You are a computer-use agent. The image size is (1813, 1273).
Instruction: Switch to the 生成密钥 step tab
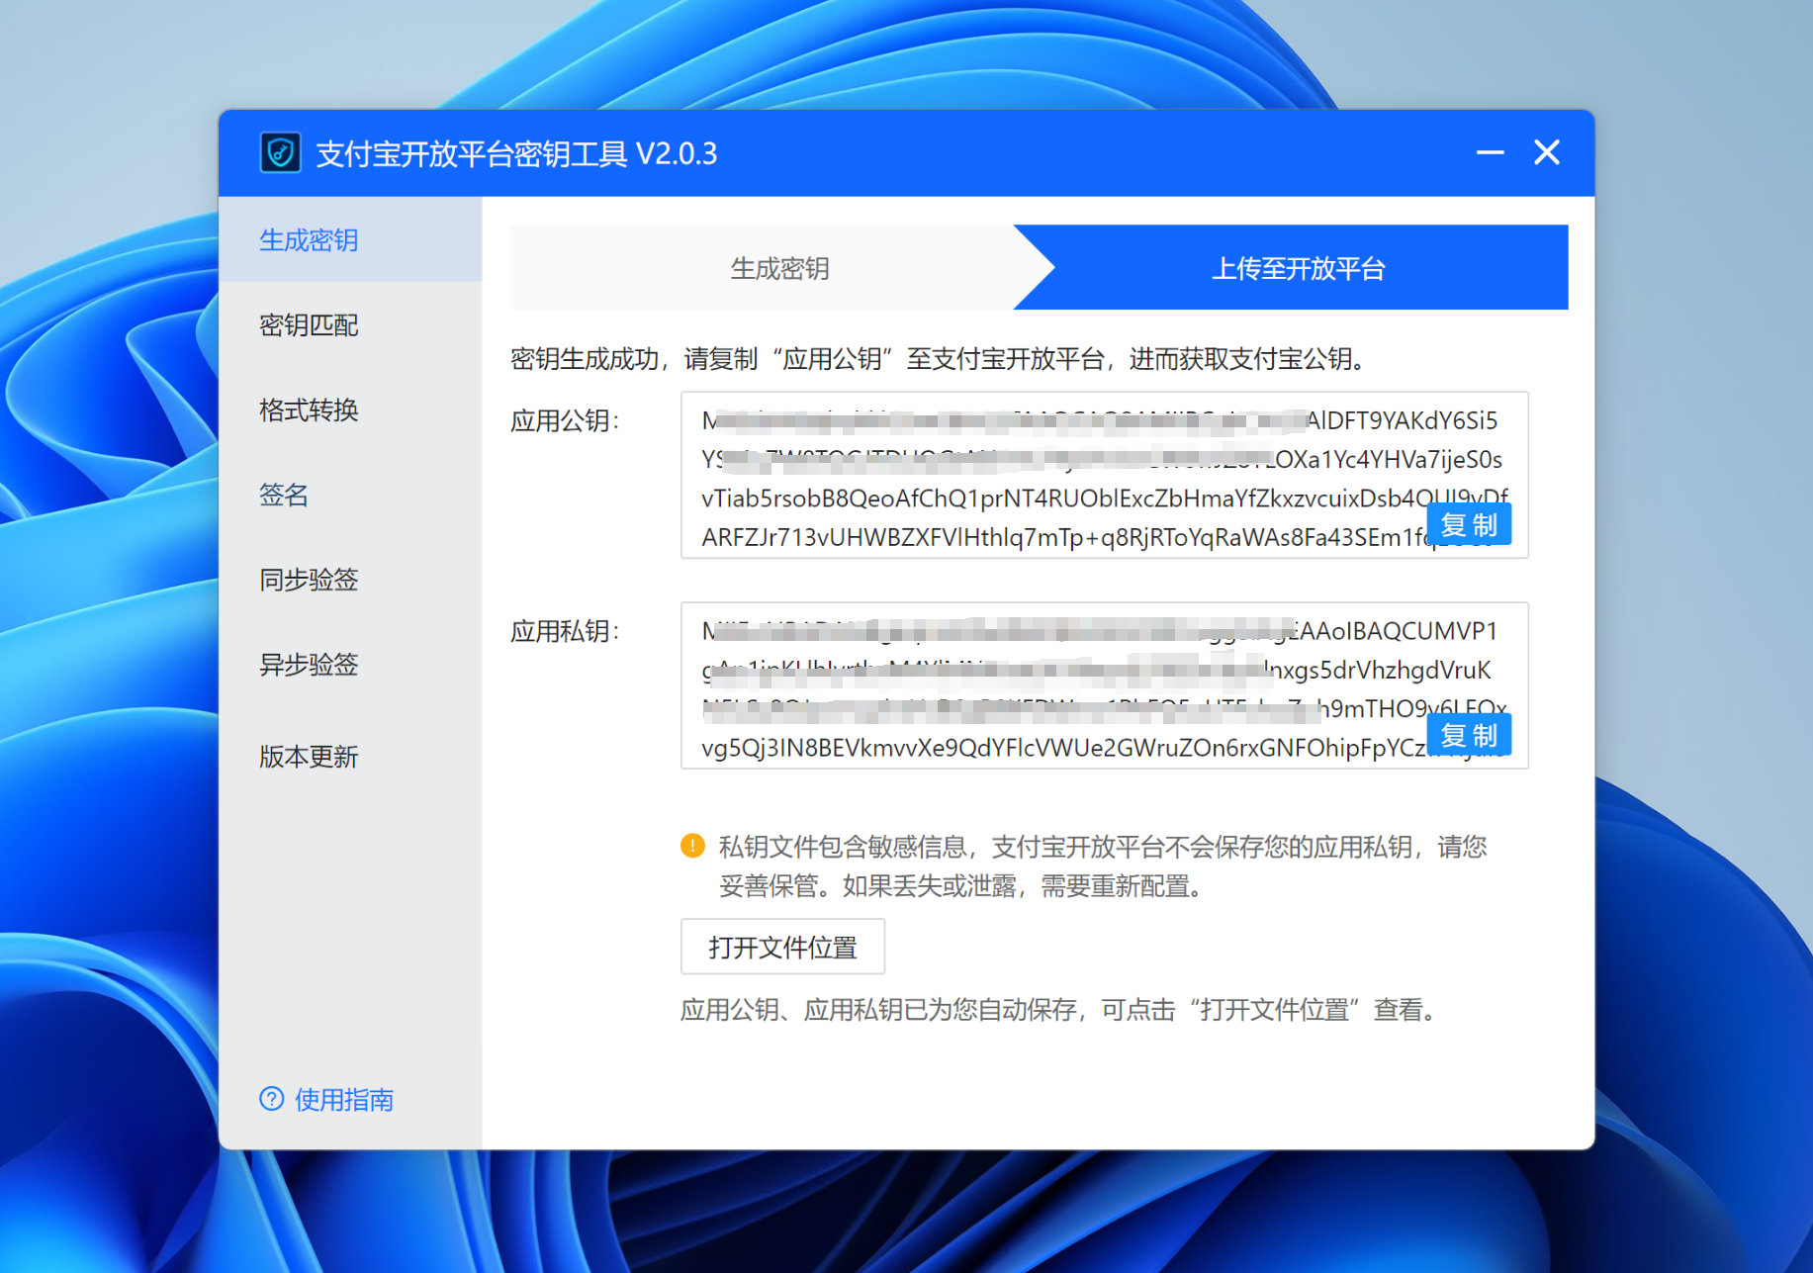pos(779,268)
